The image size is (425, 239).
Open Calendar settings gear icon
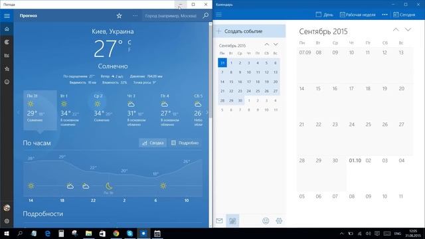click(279, 221)
